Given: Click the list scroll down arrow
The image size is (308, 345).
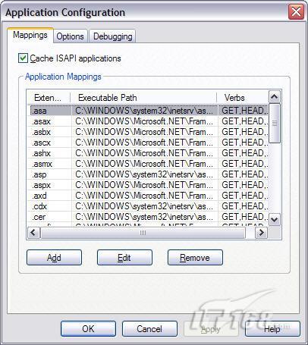Looking at the screenshot, I should click(275, 219).
